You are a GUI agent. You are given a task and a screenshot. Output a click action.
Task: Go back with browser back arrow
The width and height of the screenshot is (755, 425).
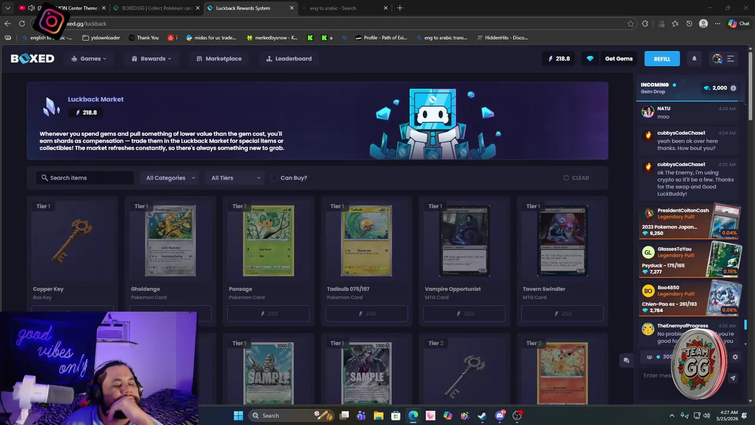coord(8,24)
